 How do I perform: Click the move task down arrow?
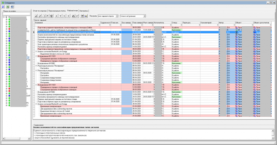(x=56, y=16)
